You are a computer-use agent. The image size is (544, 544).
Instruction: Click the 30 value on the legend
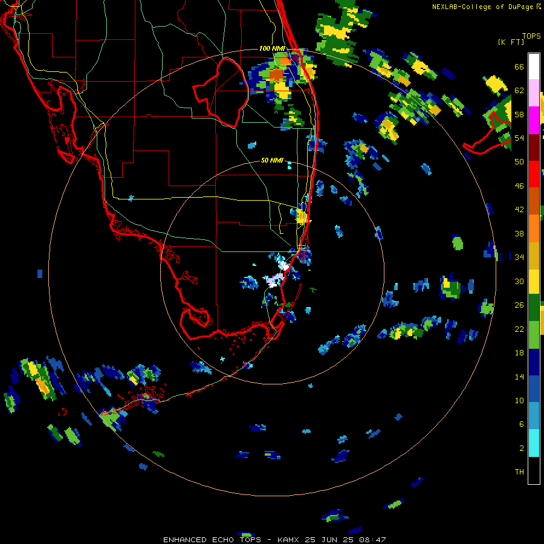tap(519, 281)
